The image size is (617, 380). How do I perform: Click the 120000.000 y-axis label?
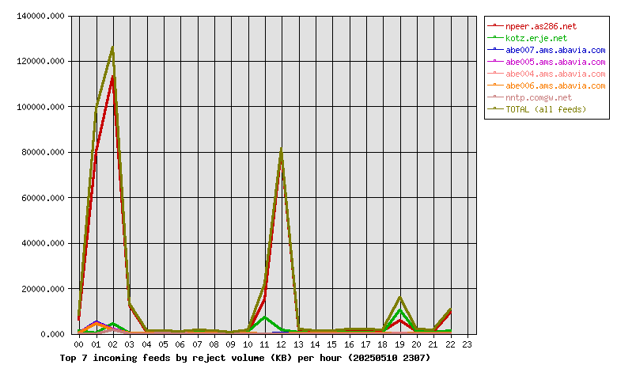40,62
